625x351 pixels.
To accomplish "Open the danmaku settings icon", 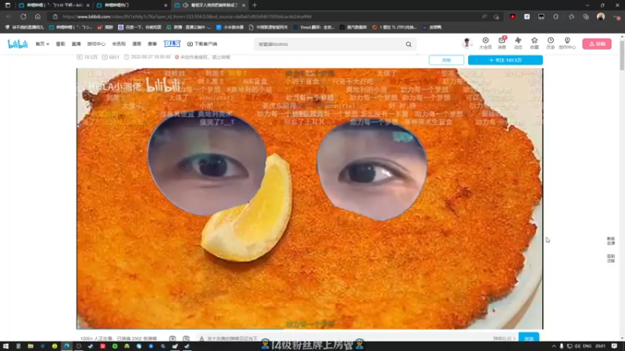I will coord(186,339).
